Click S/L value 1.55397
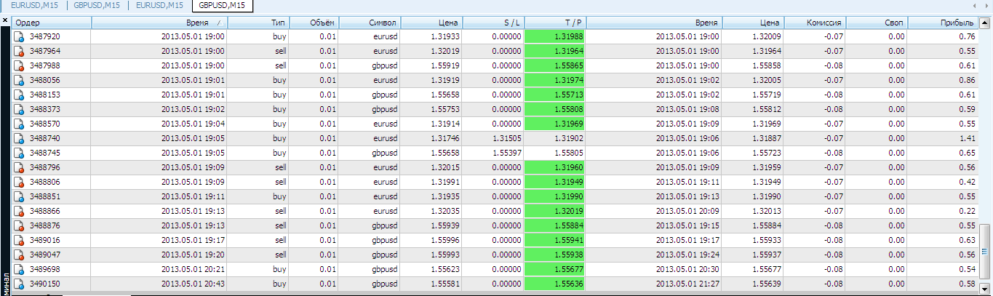993x296 pixels. pos(506,153)
